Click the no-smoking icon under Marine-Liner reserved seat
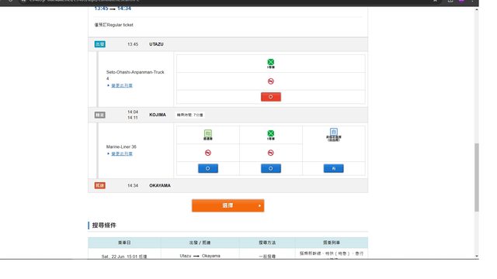The width and height of the screenshot is (497, 279). (x=271, y=153)
